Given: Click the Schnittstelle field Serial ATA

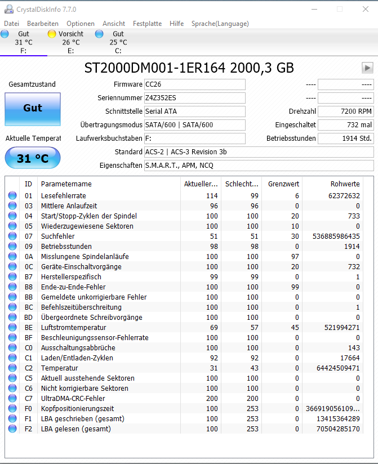Looking at the screenshot, I should 195,111.
